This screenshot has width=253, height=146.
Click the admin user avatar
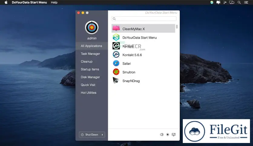click(x=92, y=27)
